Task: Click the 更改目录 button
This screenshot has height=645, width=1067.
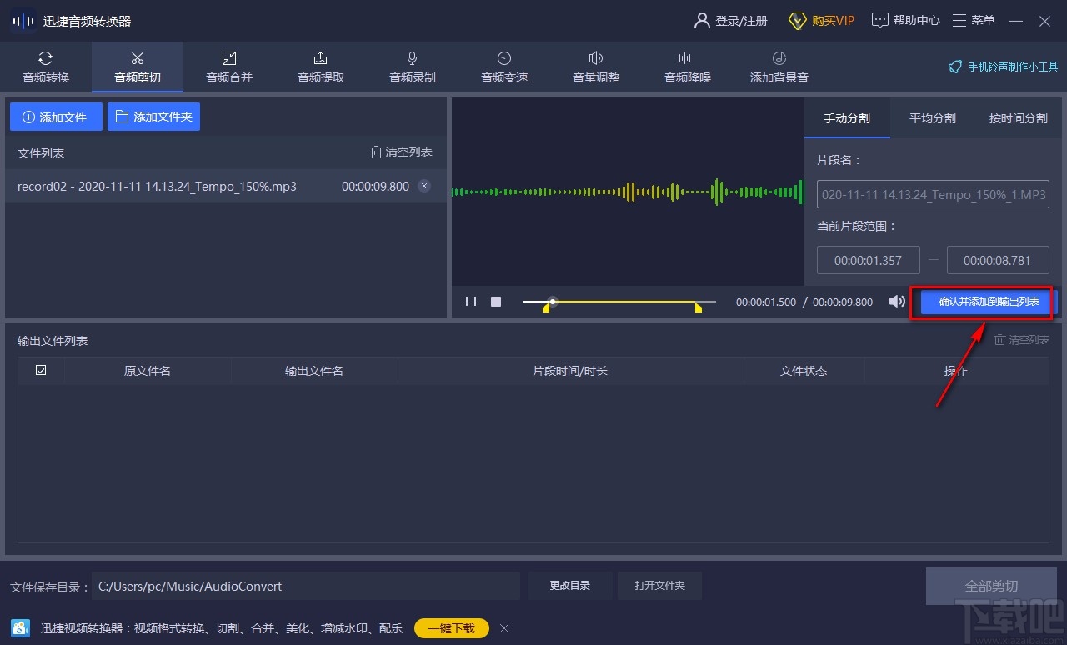Action: (x=570, y=585)
